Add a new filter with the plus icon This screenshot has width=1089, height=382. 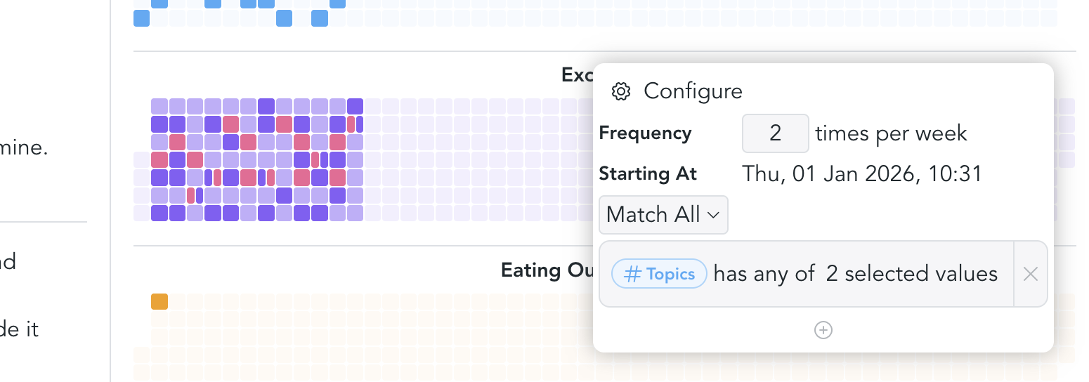(823, 330)
